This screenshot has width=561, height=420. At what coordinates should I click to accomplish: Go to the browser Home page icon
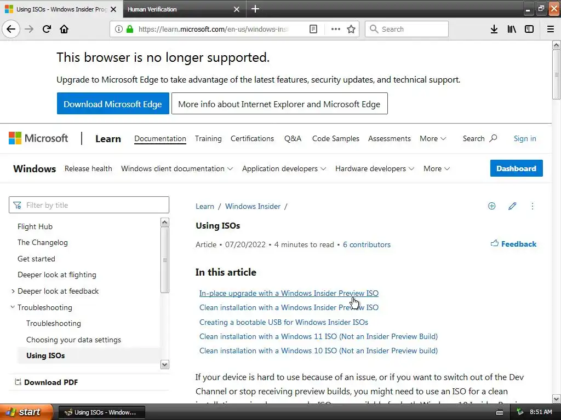point(64,29)
